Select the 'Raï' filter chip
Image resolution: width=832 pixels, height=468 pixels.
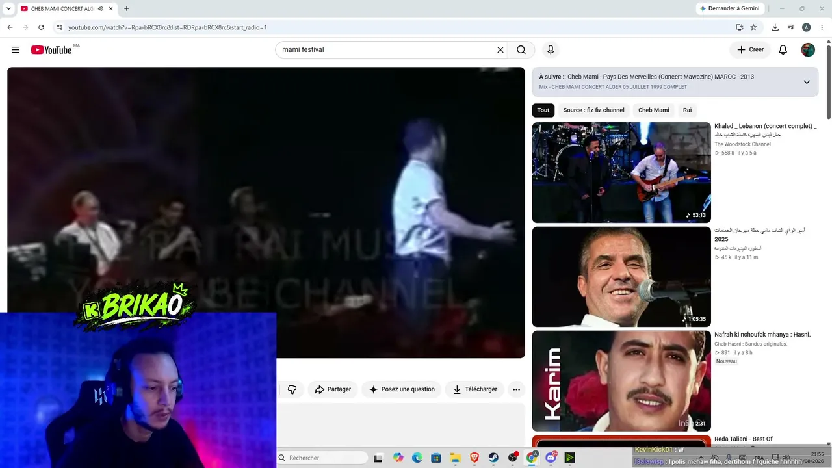(688, 110)
